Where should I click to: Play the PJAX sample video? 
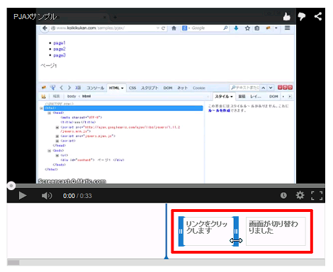pos(23,196)
